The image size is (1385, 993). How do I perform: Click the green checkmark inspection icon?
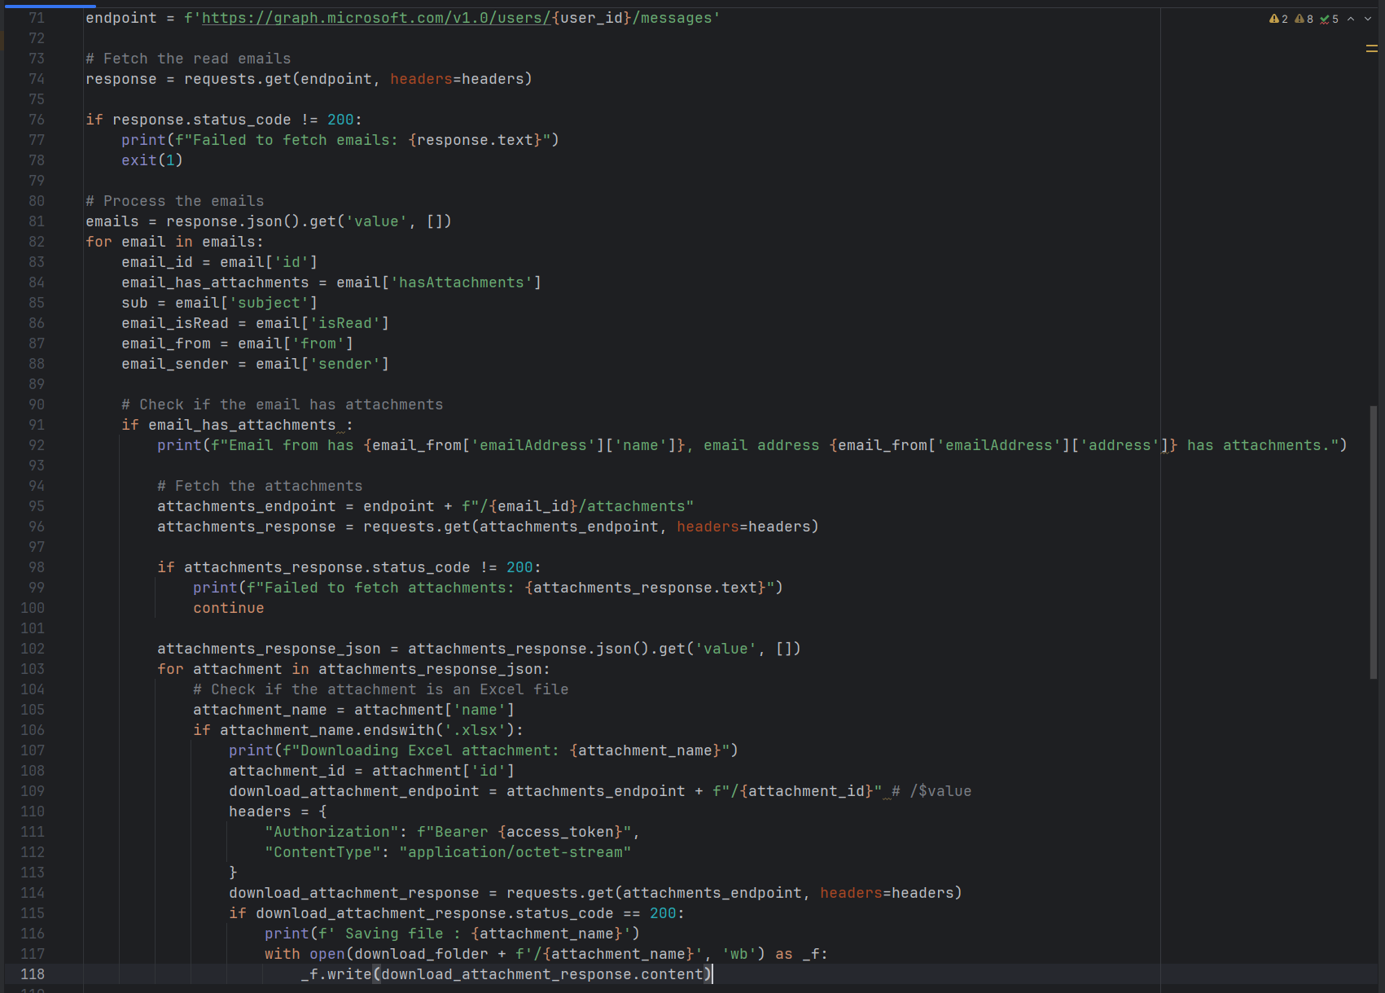[x=1326, y=18]
